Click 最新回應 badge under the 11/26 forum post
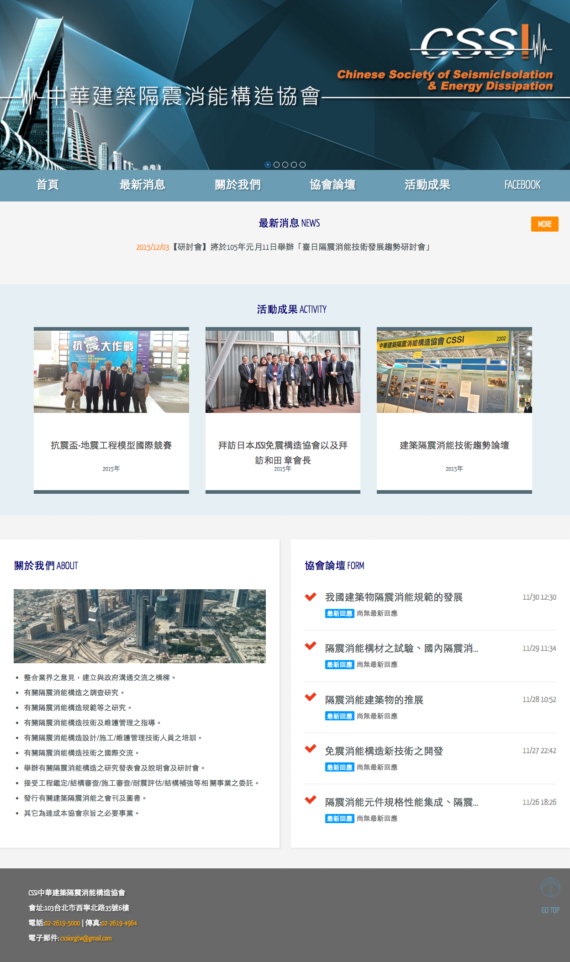Screen dimensions: 570x962 pos(339,819)
